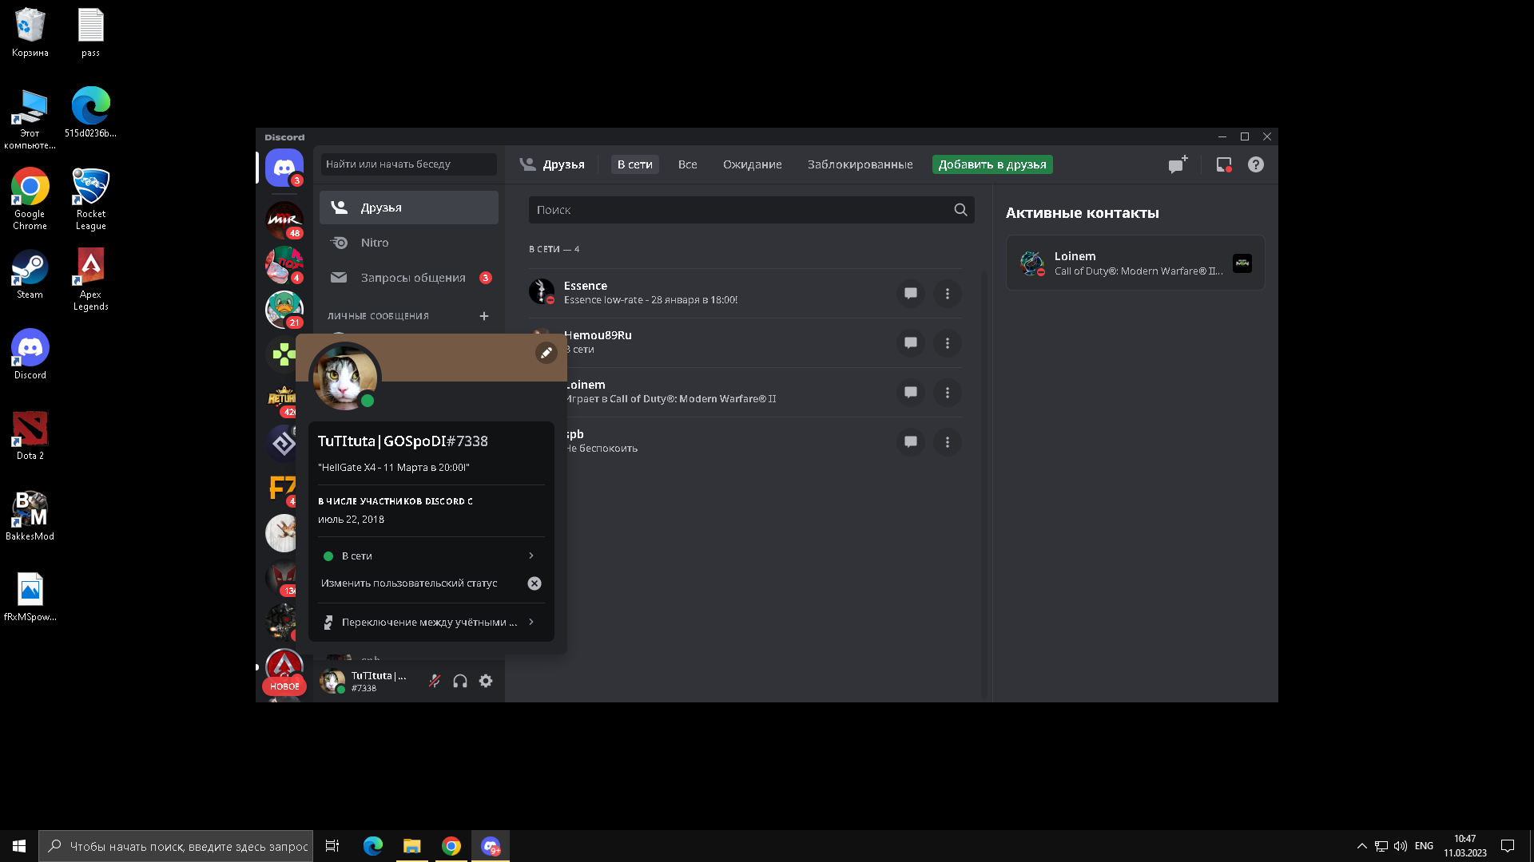
Task: Open Google Chrome desktop shortcut
Action: tap(30, 199)
